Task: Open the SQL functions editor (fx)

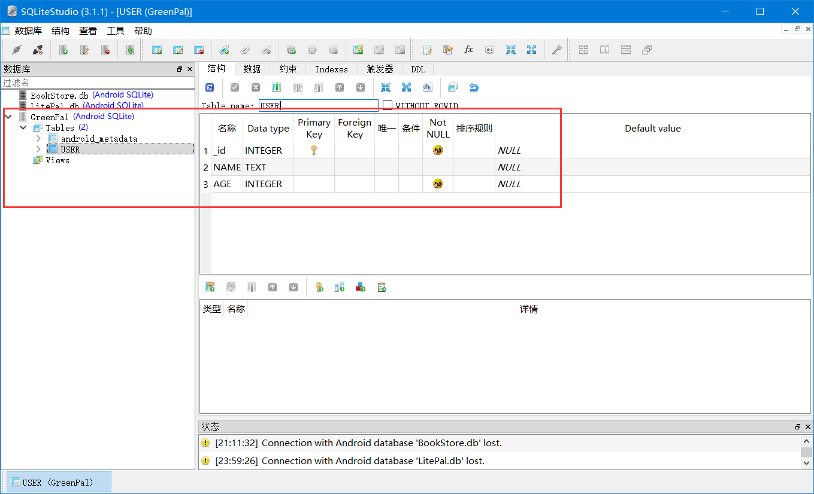Action: (x=468, y=50)
